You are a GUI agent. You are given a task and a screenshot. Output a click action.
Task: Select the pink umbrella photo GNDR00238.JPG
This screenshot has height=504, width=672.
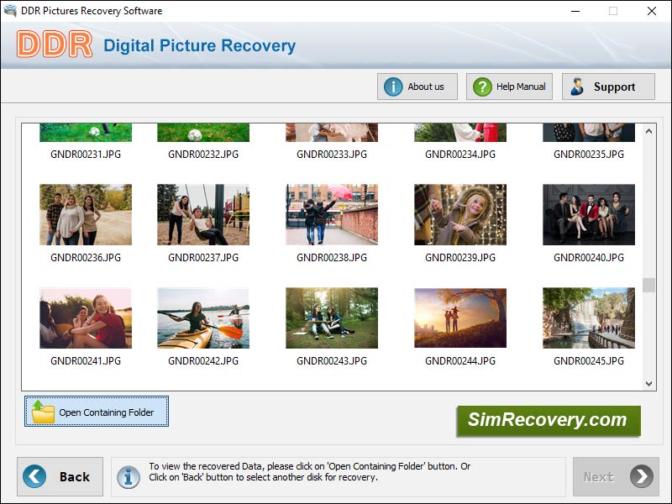(x=332, y=215)
